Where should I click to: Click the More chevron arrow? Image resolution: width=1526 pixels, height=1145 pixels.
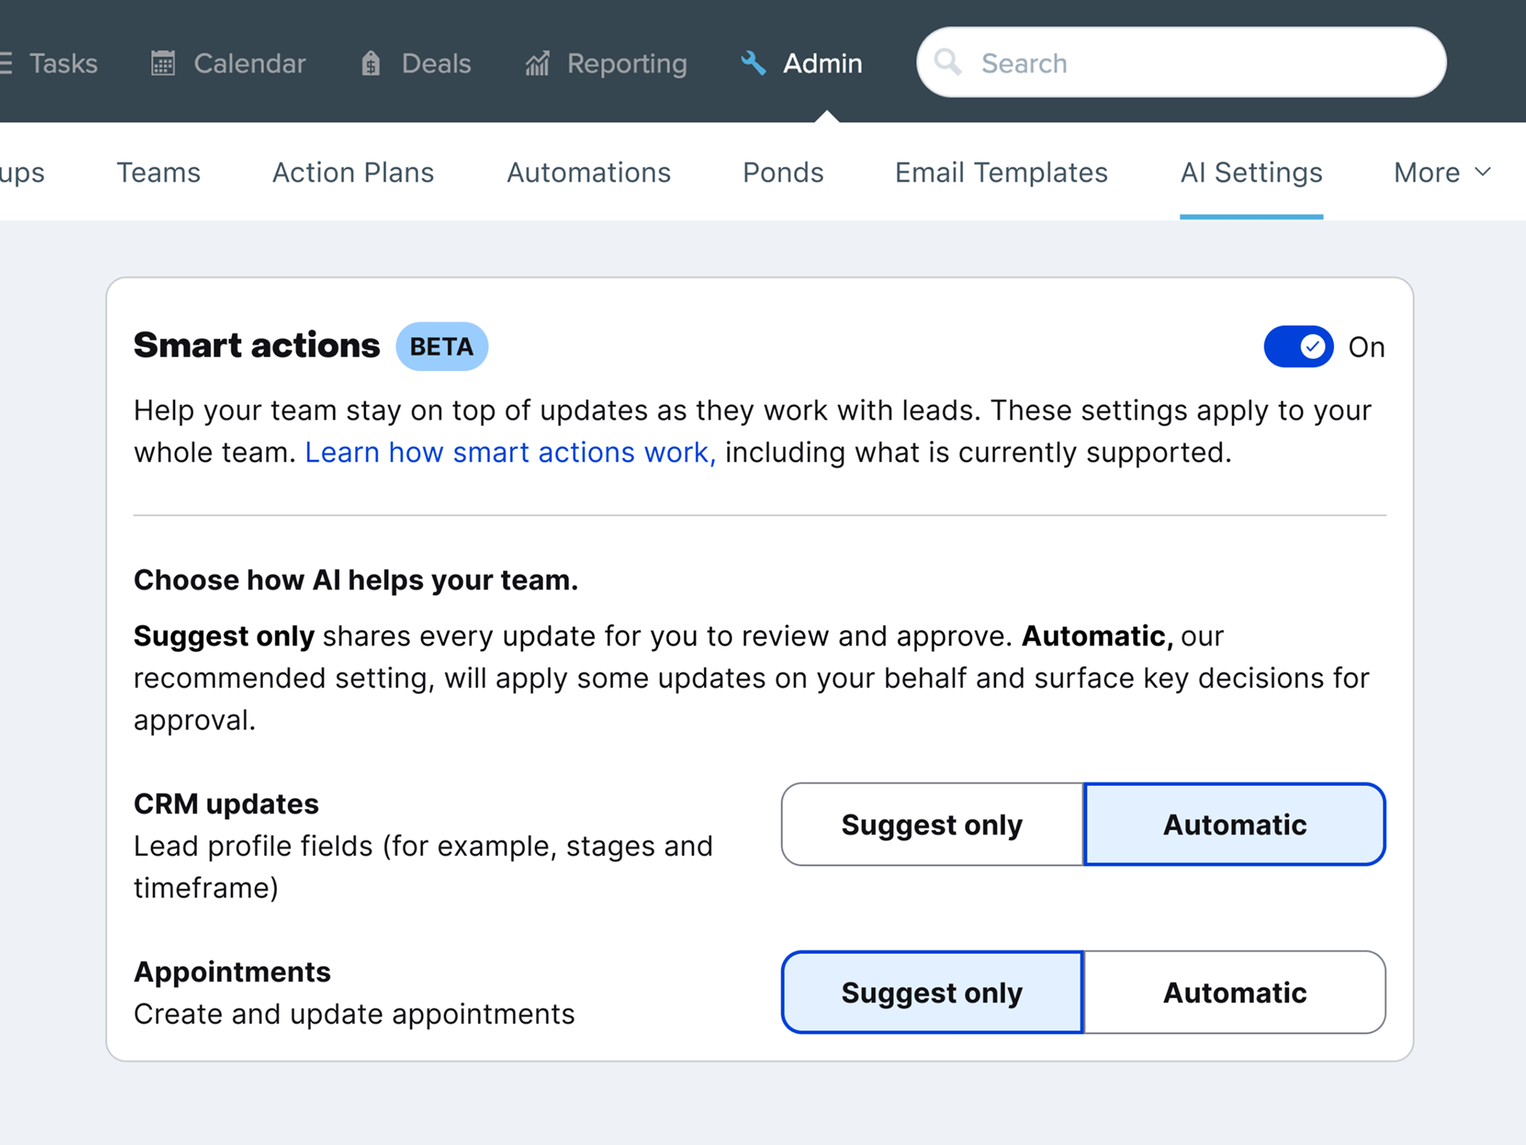[x=1482, y=172]
